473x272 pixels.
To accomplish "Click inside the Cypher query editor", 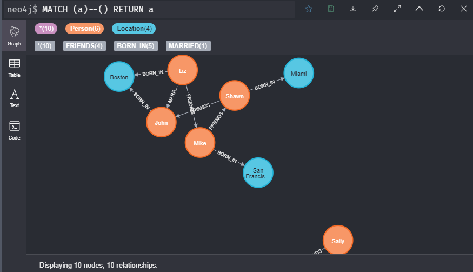I will [x=162, y=9].
